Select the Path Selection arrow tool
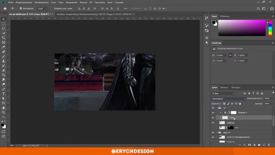The height and width of the screenshot is (155, 275). pos(3,99)
